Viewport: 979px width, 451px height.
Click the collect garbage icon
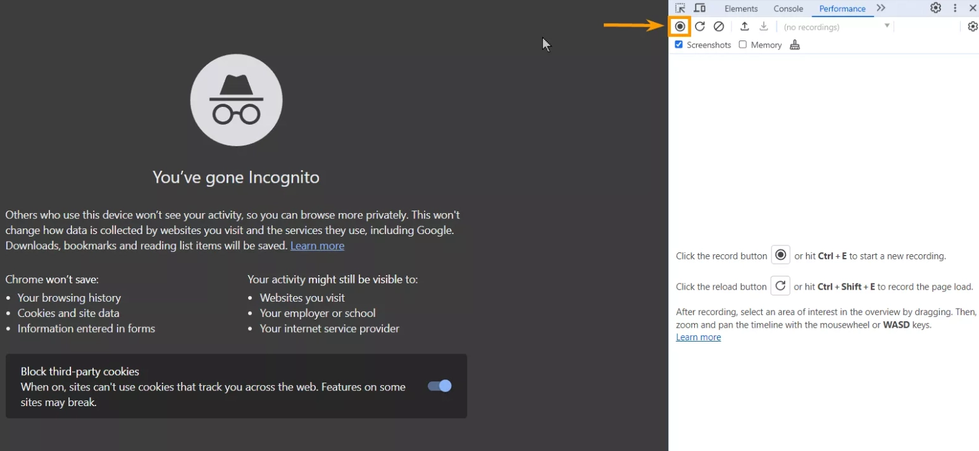point(795,45)
